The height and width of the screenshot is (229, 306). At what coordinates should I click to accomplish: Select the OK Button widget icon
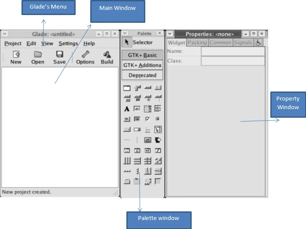(x=127, y=119)
